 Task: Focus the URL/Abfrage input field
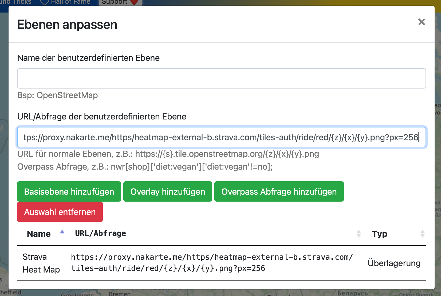(x=221, y=137)
